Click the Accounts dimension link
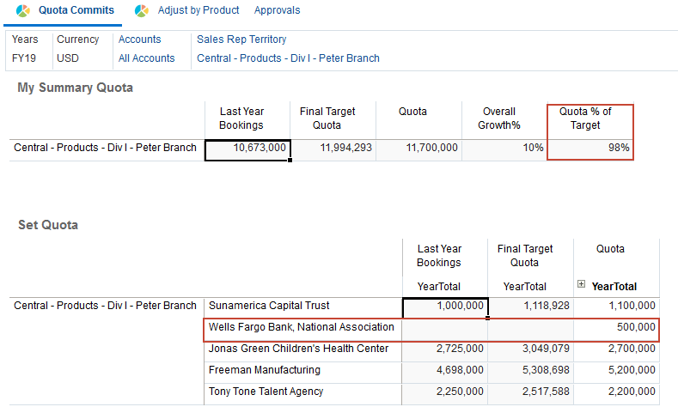The width and height of the screenshot is (678, 413). (x=139, y=39)
